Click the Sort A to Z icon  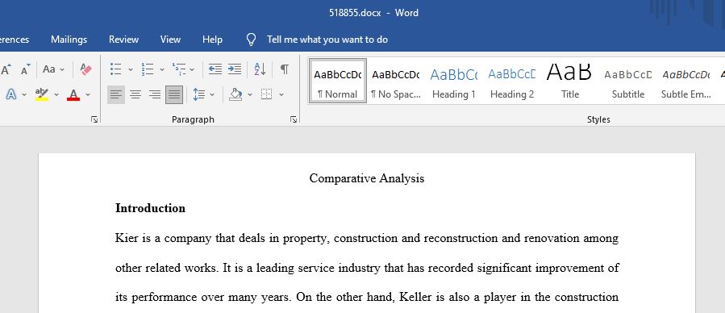260,69
